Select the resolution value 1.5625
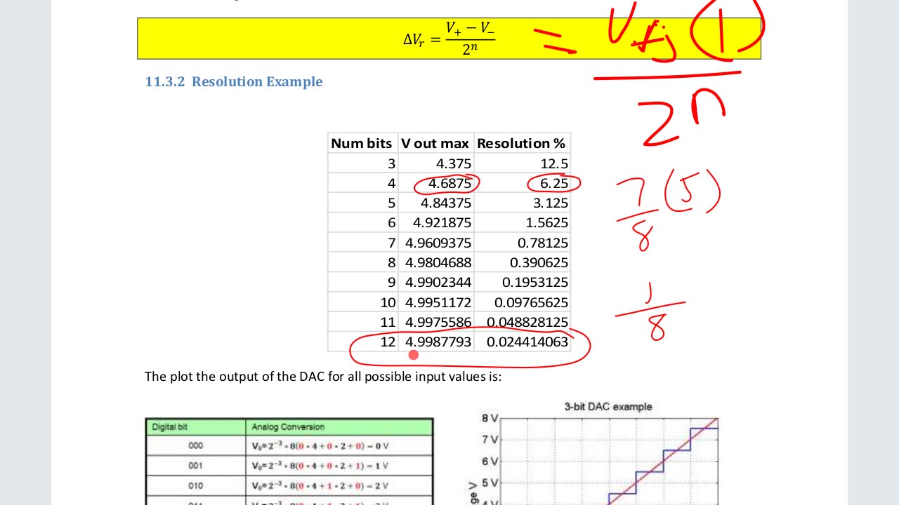The height and width of the screenshot is (505, 899). [x=546, y=222]
